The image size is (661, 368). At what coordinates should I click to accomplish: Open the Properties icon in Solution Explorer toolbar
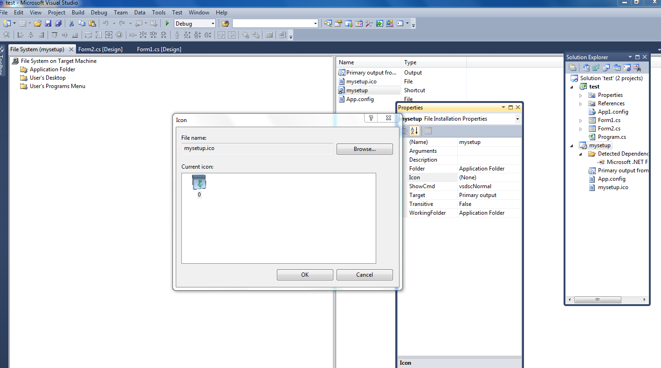click(572, 67)
